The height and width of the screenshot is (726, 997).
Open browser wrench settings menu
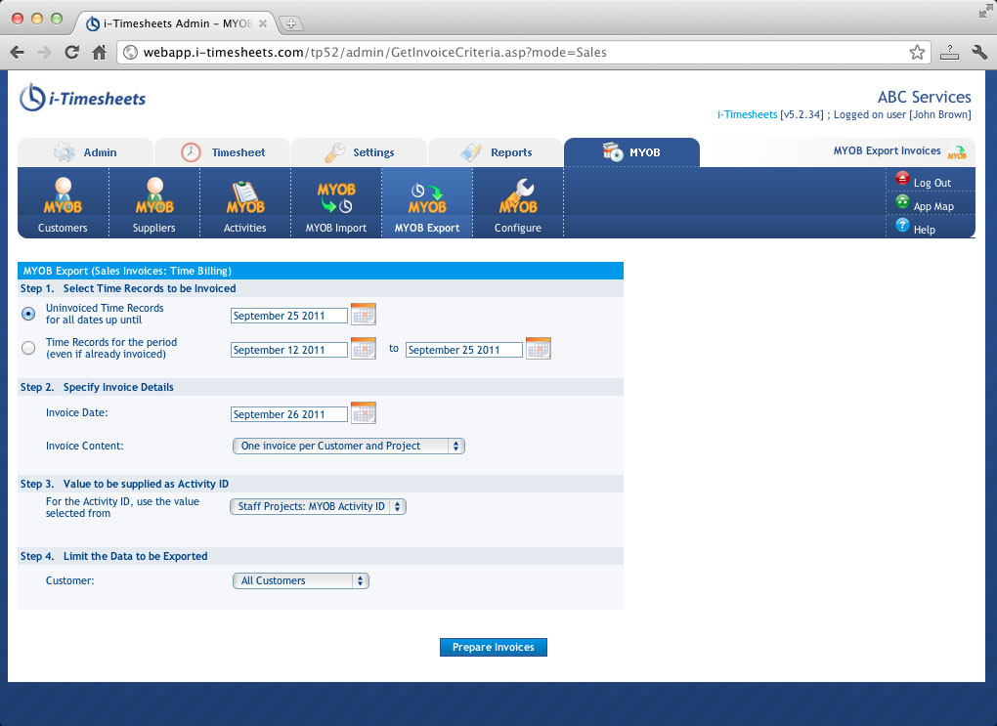(x=979, y=52)
